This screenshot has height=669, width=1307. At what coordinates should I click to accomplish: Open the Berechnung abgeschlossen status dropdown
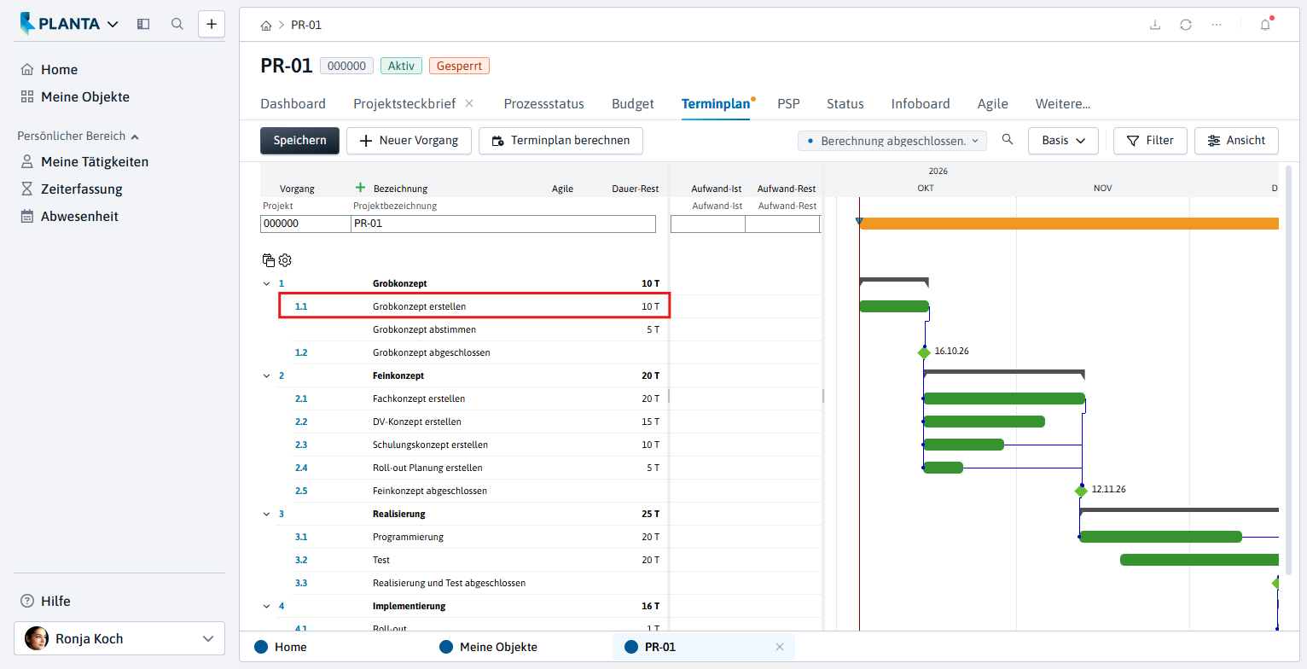(892, 140)
